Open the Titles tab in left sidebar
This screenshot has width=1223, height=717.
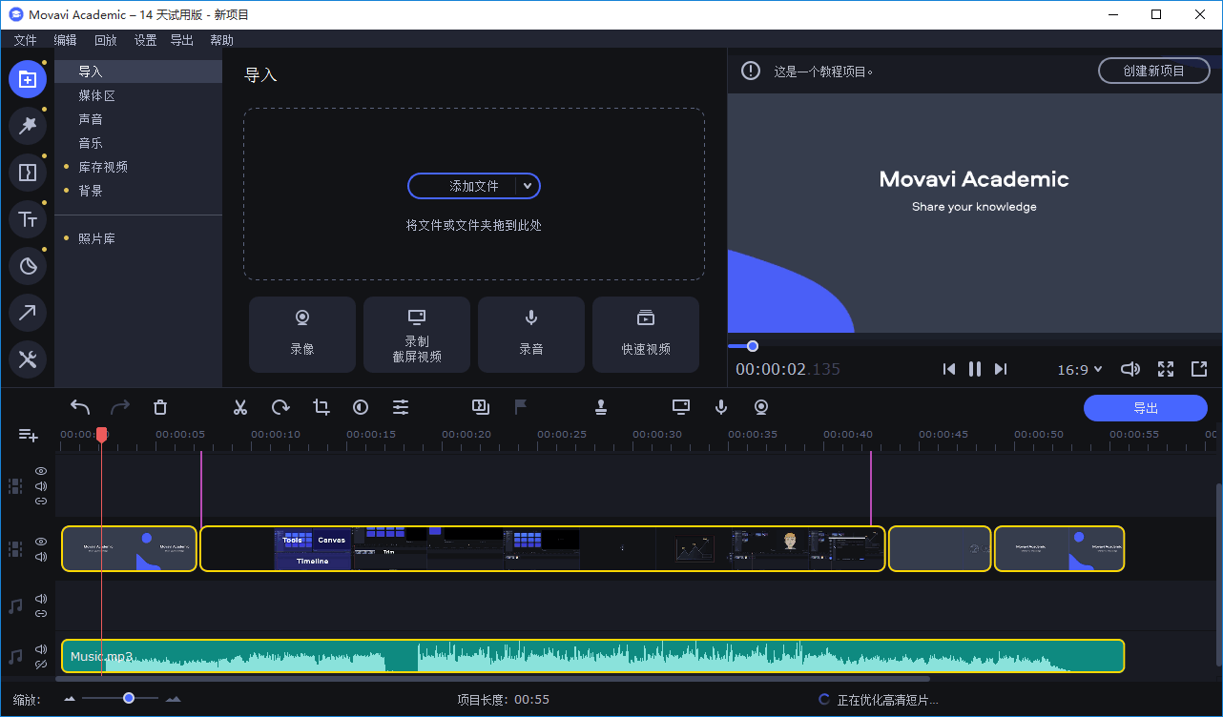click(x=28, y=219)
